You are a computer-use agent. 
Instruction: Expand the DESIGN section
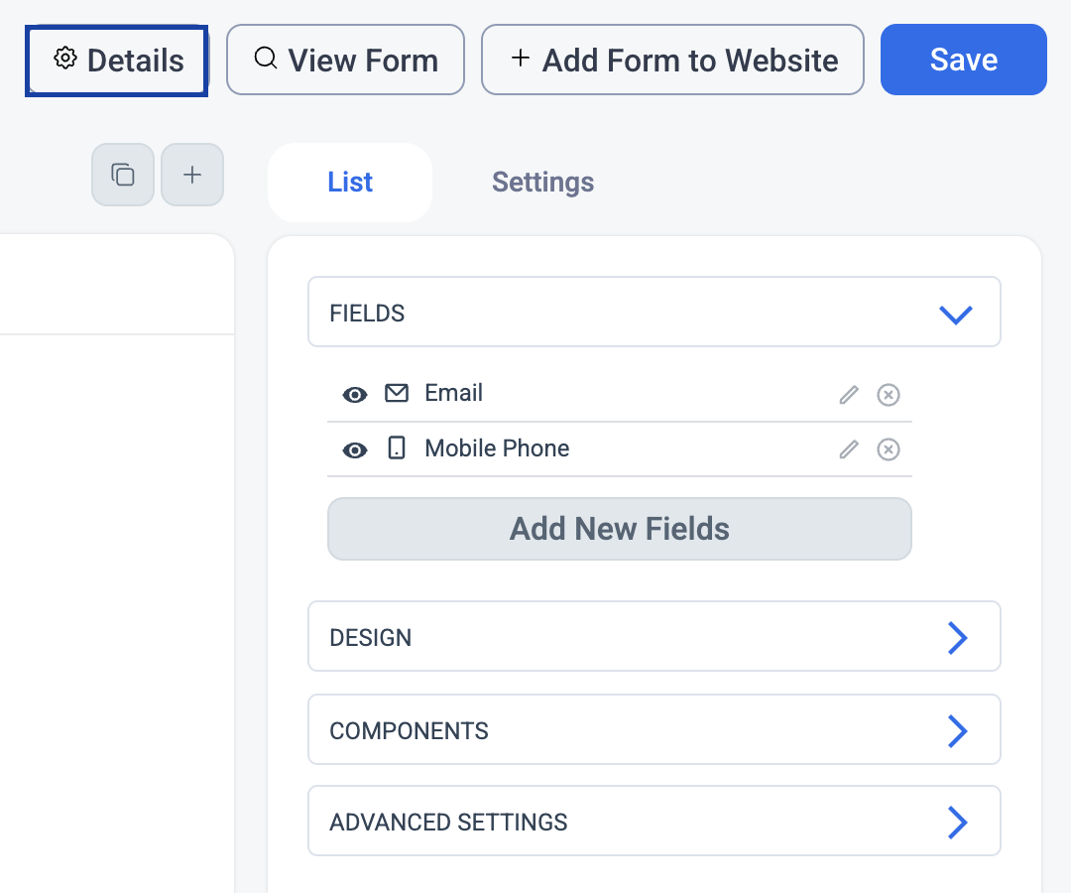[654, 637]
